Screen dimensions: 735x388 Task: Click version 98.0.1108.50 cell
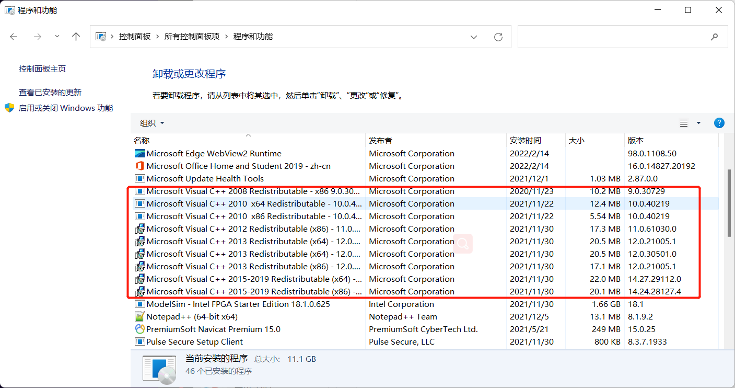[652, 154]
